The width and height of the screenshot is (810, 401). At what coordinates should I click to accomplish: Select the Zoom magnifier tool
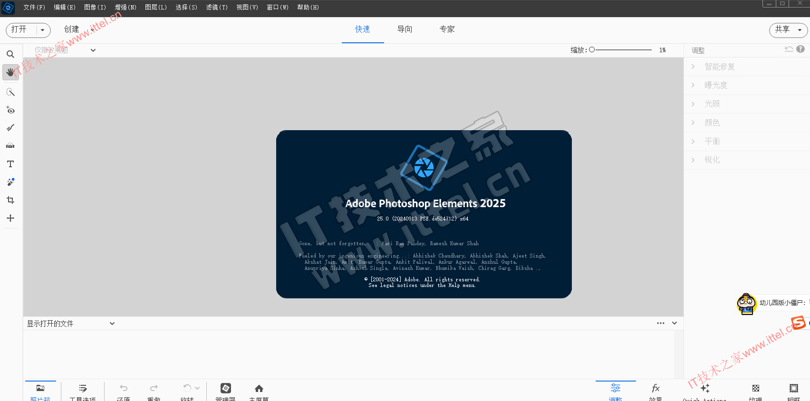10,54
